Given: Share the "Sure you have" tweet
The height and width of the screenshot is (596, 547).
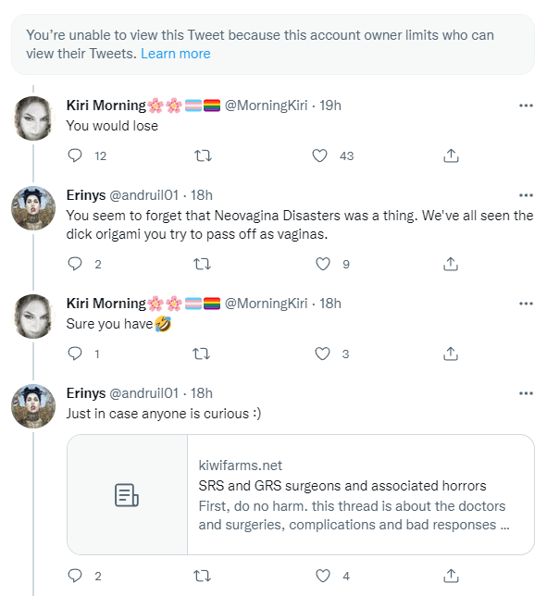Looking at the screenshot, I should click(451, 354).
